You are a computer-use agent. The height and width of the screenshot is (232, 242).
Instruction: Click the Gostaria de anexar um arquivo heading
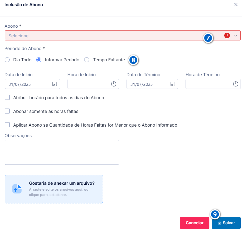(x=62, y=183)
